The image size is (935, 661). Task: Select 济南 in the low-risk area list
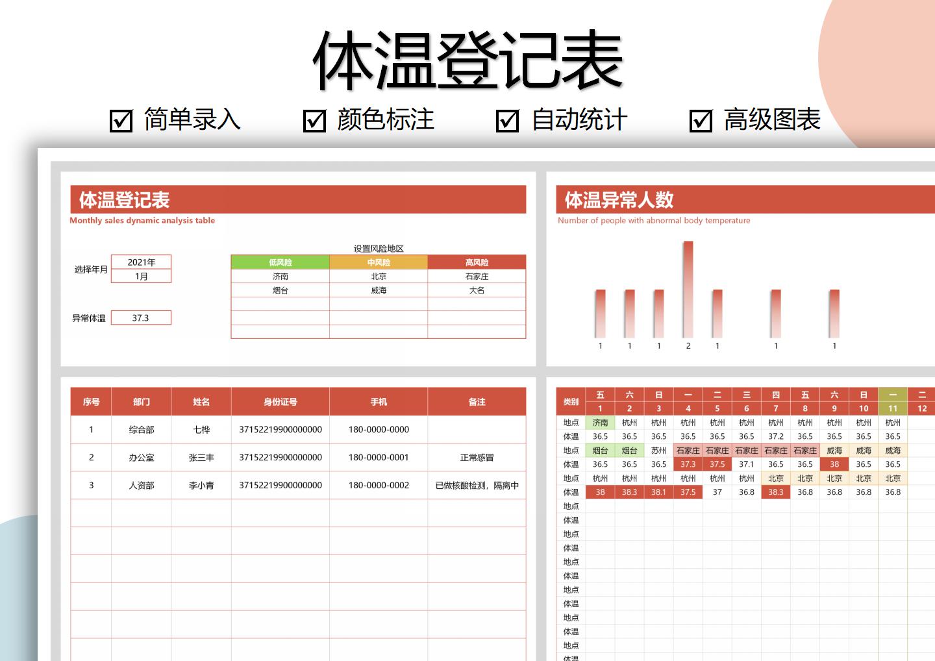pos(280,275)
